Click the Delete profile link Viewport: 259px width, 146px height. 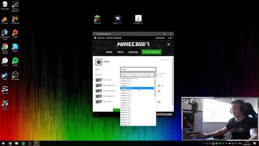point(165,60)
